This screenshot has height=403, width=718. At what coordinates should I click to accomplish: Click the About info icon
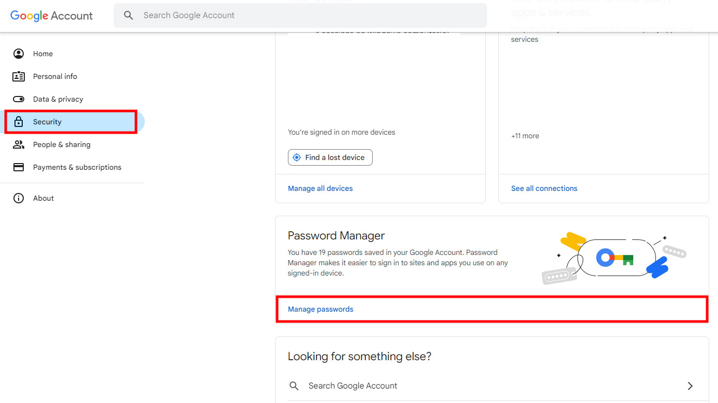19,198
